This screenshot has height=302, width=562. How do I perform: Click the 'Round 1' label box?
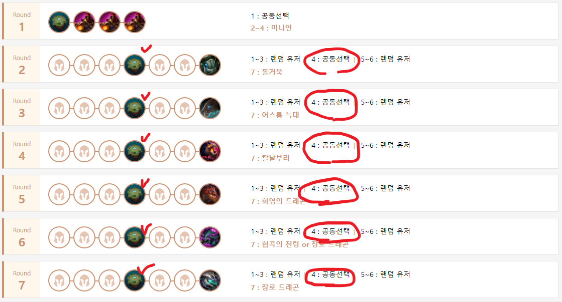(22, 22)
